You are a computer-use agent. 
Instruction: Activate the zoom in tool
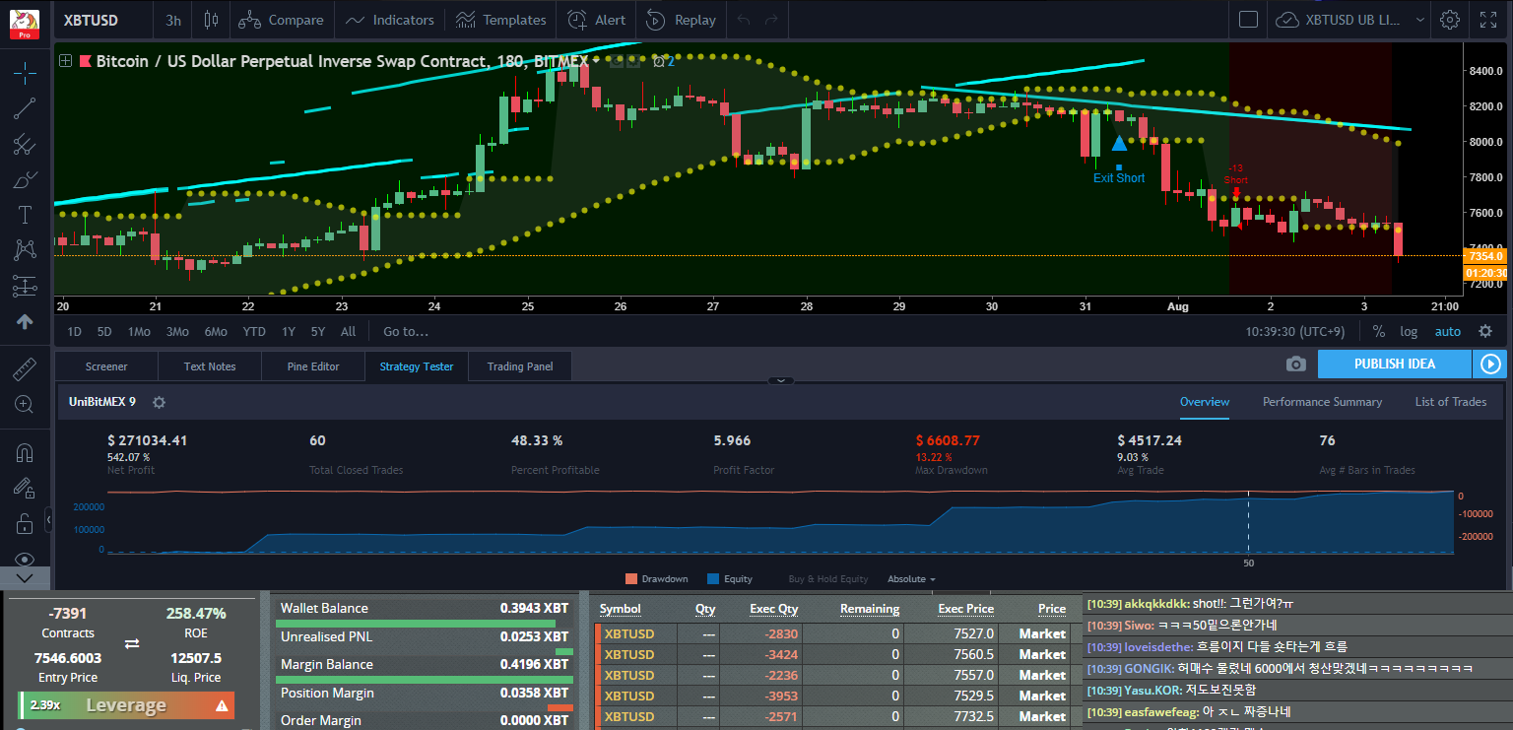point(25,404)
